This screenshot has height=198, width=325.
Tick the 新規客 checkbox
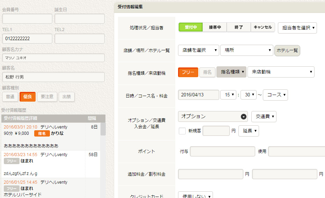click(182, 131)
